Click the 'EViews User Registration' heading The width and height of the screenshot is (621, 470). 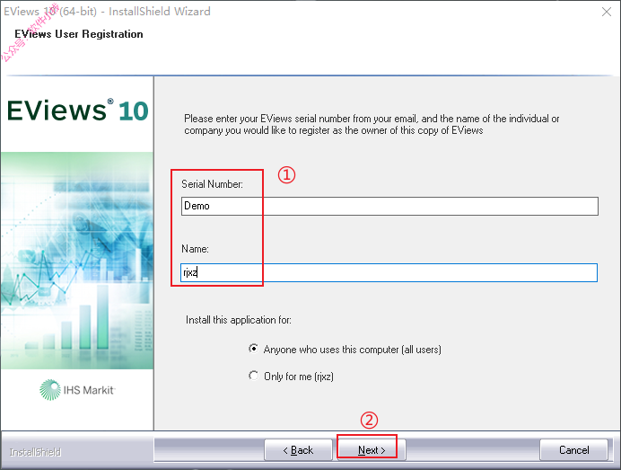(x=79, y=34)
